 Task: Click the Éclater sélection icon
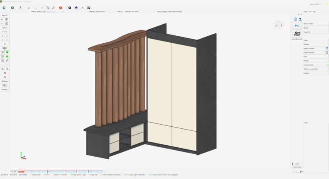pyautogui.click(x=327, y=53)
